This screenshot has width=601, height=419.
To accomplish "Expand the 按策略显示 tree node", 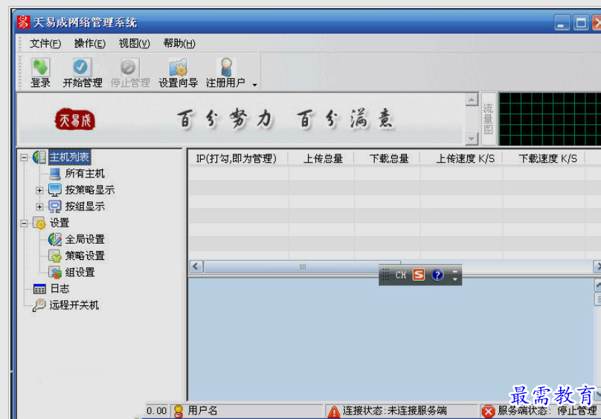I will (39, 190).
